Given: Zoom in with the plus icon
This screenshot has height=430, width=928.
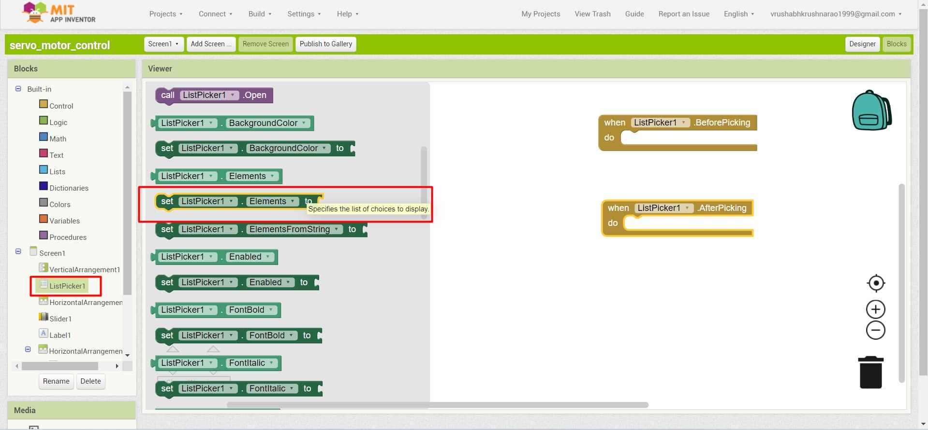Looking at the screenshot, I should [876, 309].
